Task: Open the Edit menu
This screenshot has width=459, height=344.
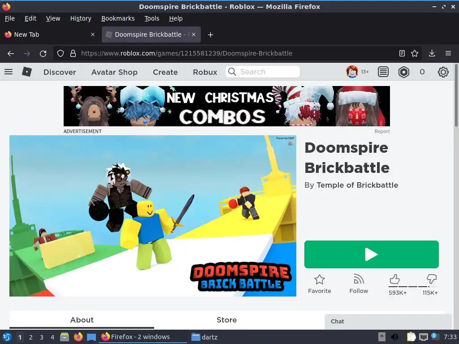Action: pyautogui.click(x=30, y=18)
